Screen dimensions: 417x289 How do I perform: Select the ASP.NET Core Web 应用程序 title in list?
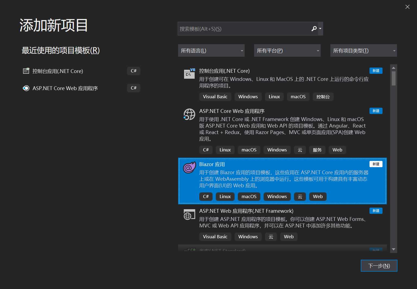232,111
